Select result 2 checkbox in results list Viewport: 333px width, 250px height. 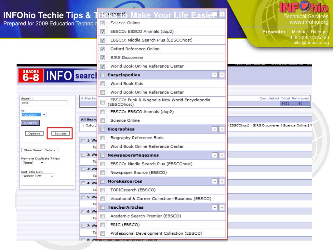(83, 155)
